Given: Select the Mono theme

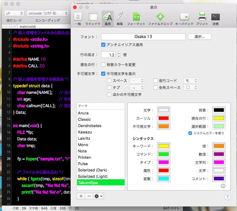Looking at the screenshot, I should pyautogui.click(x=101, y=145).
